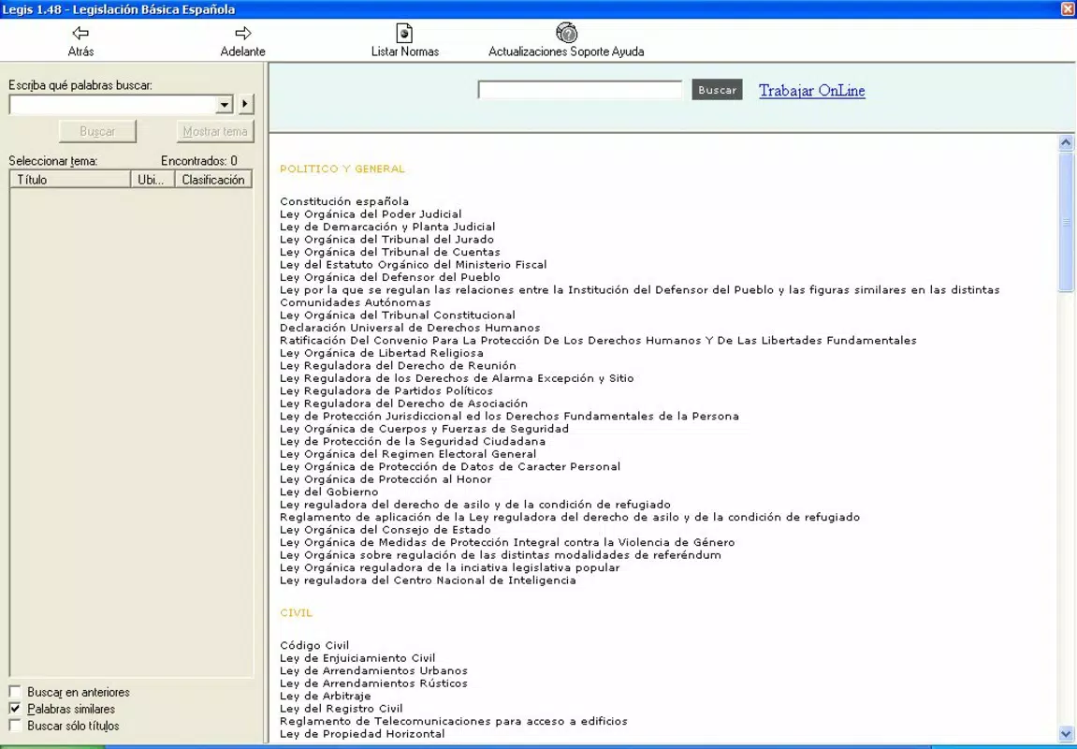Open Ley de Demarcación y Planta Judicial
This screenshot has width=1077, height=749.
(387, 227)
